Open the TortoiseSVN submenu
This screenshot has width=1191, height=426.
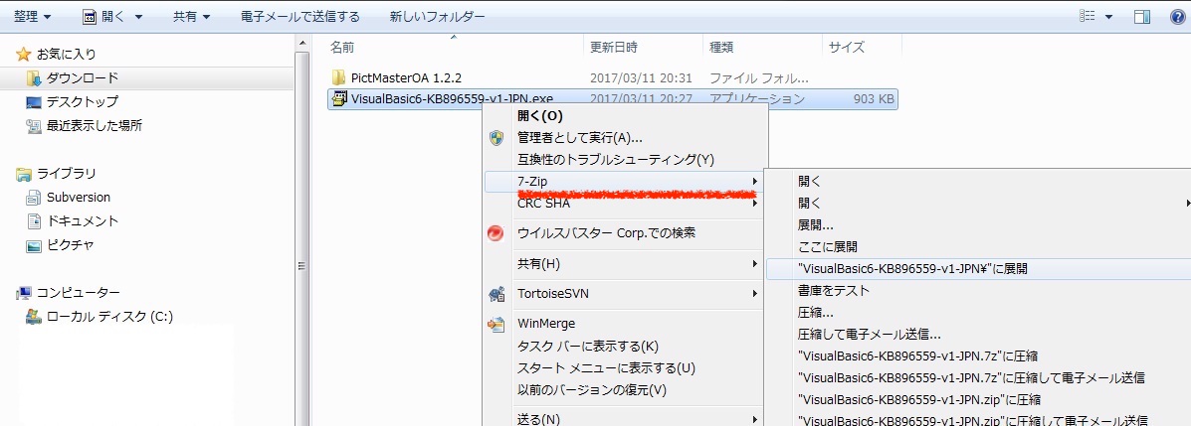tap(625, 293)
